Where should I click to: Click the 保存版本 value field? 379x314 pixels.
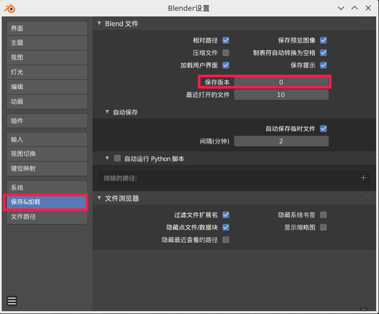pos(281,82)
